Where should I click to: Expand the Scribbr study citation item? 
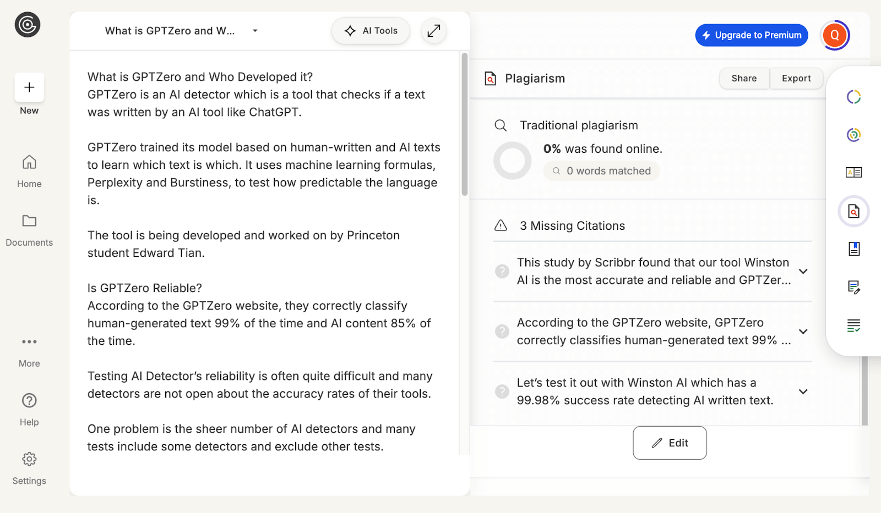point(803,271)
